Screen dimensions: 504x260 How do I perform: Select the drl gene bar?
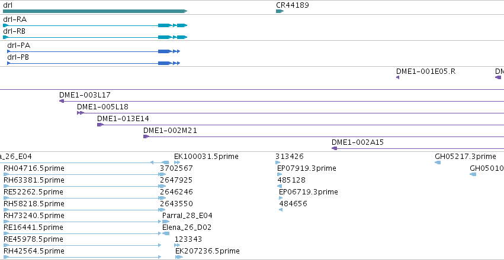[x=95, y=11]
